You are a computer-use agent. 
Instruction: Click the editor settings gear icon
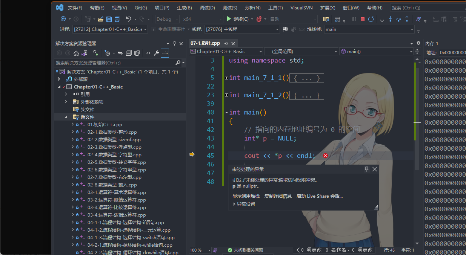[418, 43]
